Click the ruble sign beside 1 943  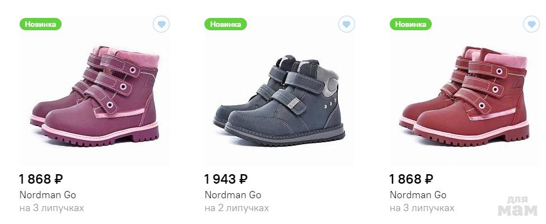(243, 179)
